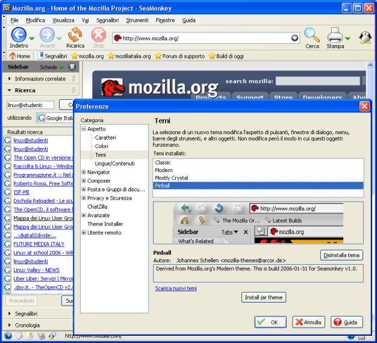This screenshot has height=343, width=377.
Task: Reload the page with Ricarica icon
Action: tap(75, 35)
